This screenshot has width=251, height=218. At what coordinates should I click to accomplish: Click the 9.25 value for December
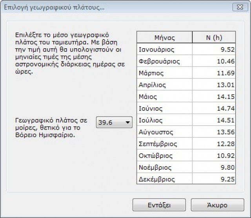pyautogui.click(x=214, y=179)
